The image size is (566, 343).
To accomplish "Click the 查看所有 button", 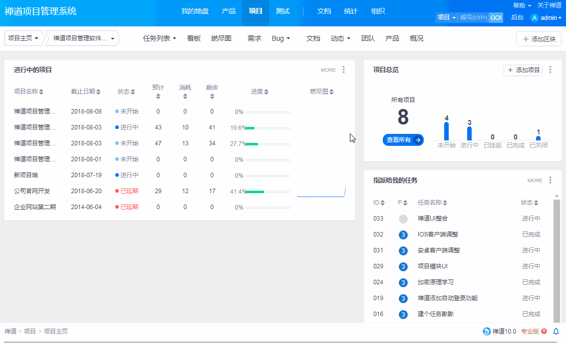I will (403, 140).
